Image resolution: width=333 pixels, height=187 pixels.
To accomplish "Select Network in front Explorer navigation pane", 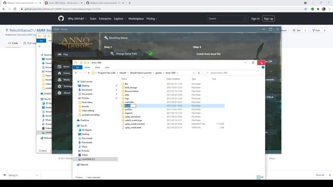I will [x=84, y=165].
